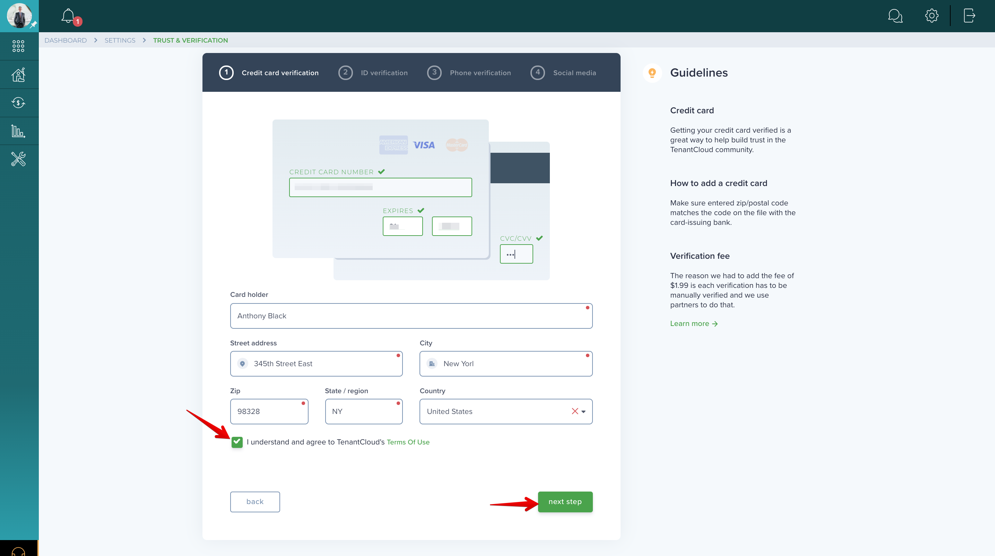Select Social media step
The width and height of the screenshot is (995, 556).
[563, 72]
